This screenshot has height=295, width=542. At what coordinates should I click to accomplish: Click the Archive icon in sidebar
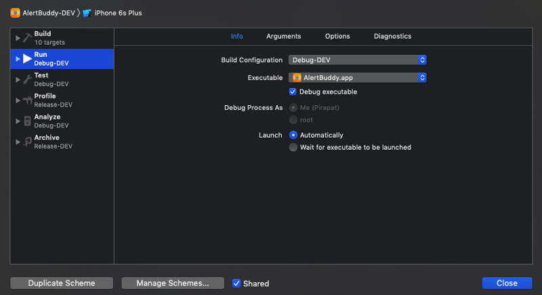27,141
